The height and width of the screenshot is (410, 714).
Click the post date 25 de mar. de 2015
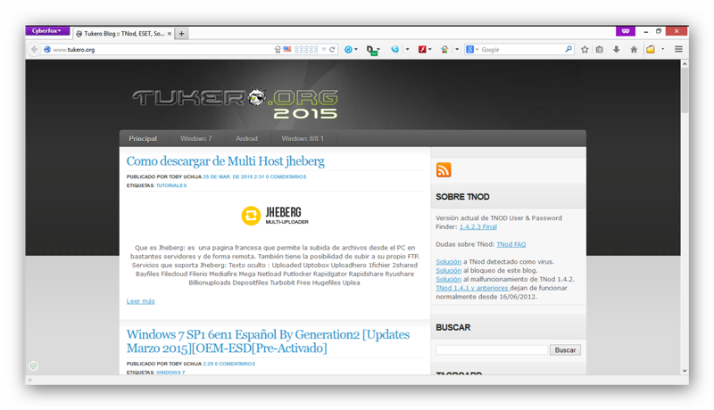click(233, 176)
